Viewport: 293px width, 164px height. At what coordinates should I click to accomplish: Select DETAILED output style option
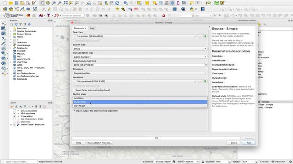(140, 106)
